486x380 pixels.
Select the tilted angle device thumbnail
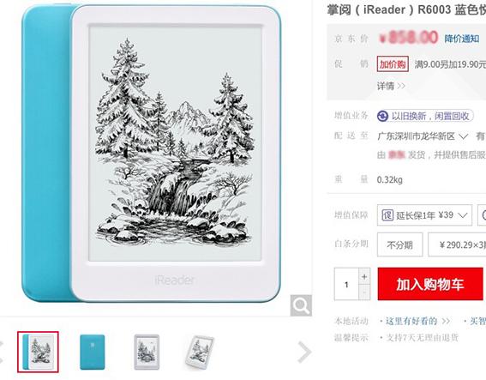(x=200, y=353)
